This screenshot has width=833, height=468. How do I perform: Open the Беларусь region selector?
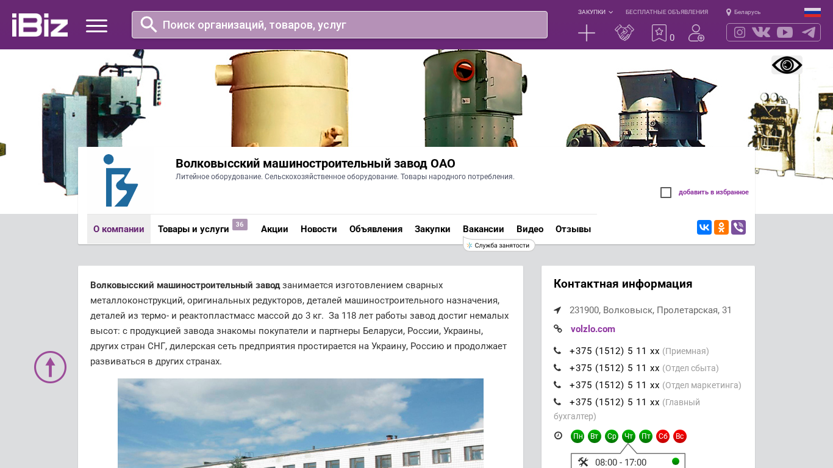[x=743, y=12]
